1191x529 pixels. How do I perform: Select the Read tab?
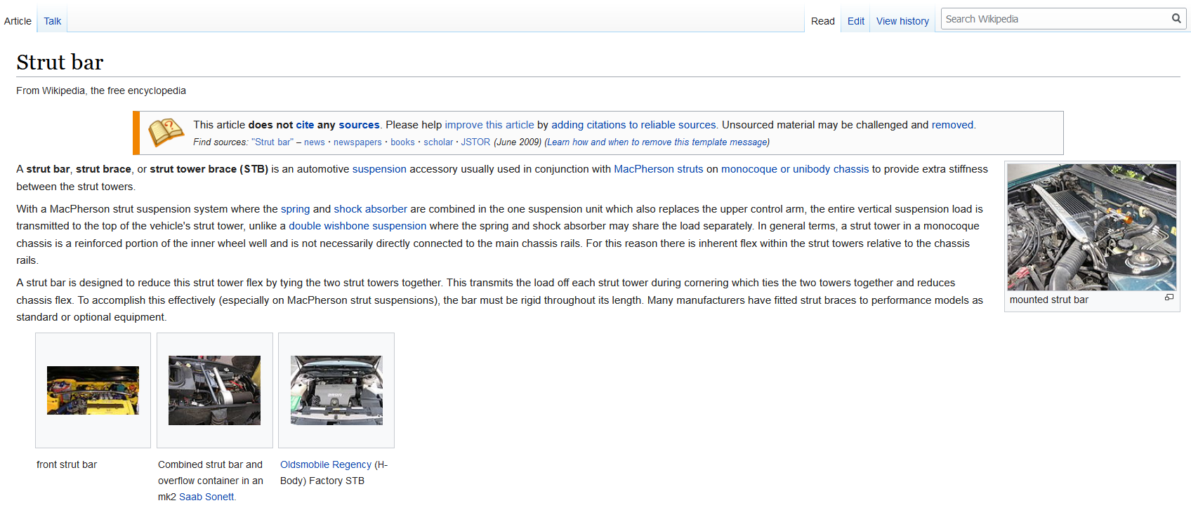[x=822, y=21]
